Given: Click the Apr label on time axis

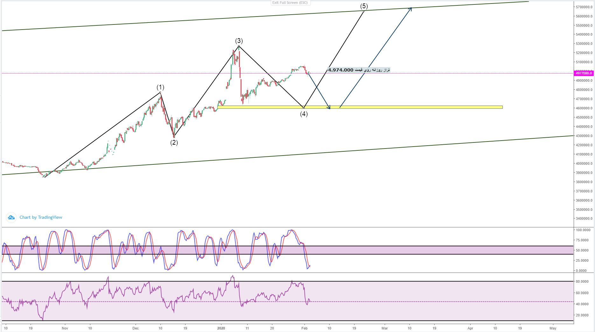Looking at the screenshot, I should 470,328.
